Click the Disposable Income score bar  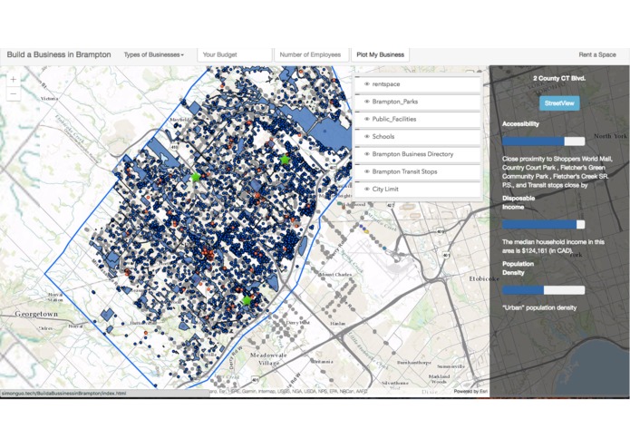pos(543,225)
